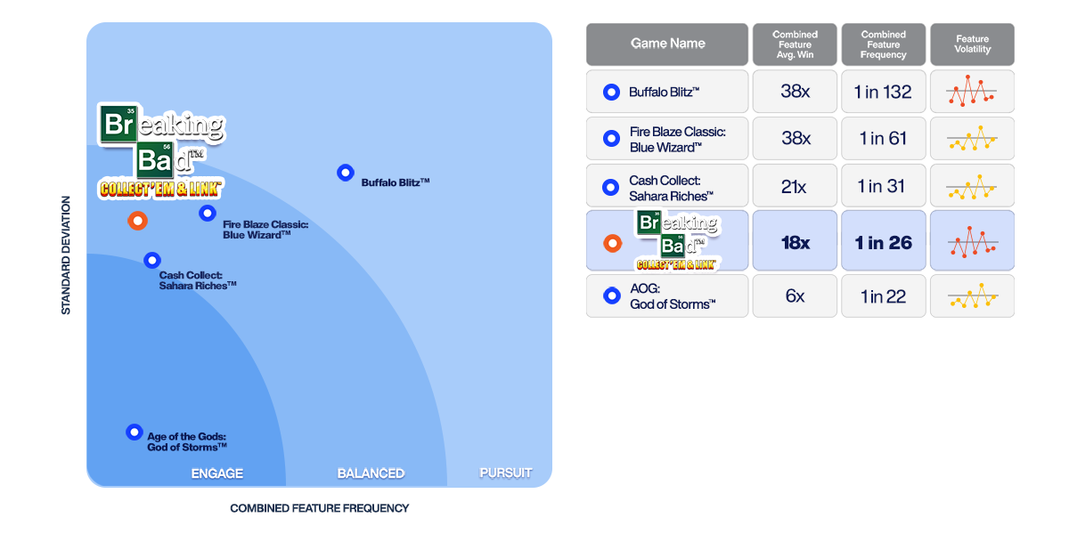
Task: Select the Cash Collect row radio marker
Action: pos(611,187)
